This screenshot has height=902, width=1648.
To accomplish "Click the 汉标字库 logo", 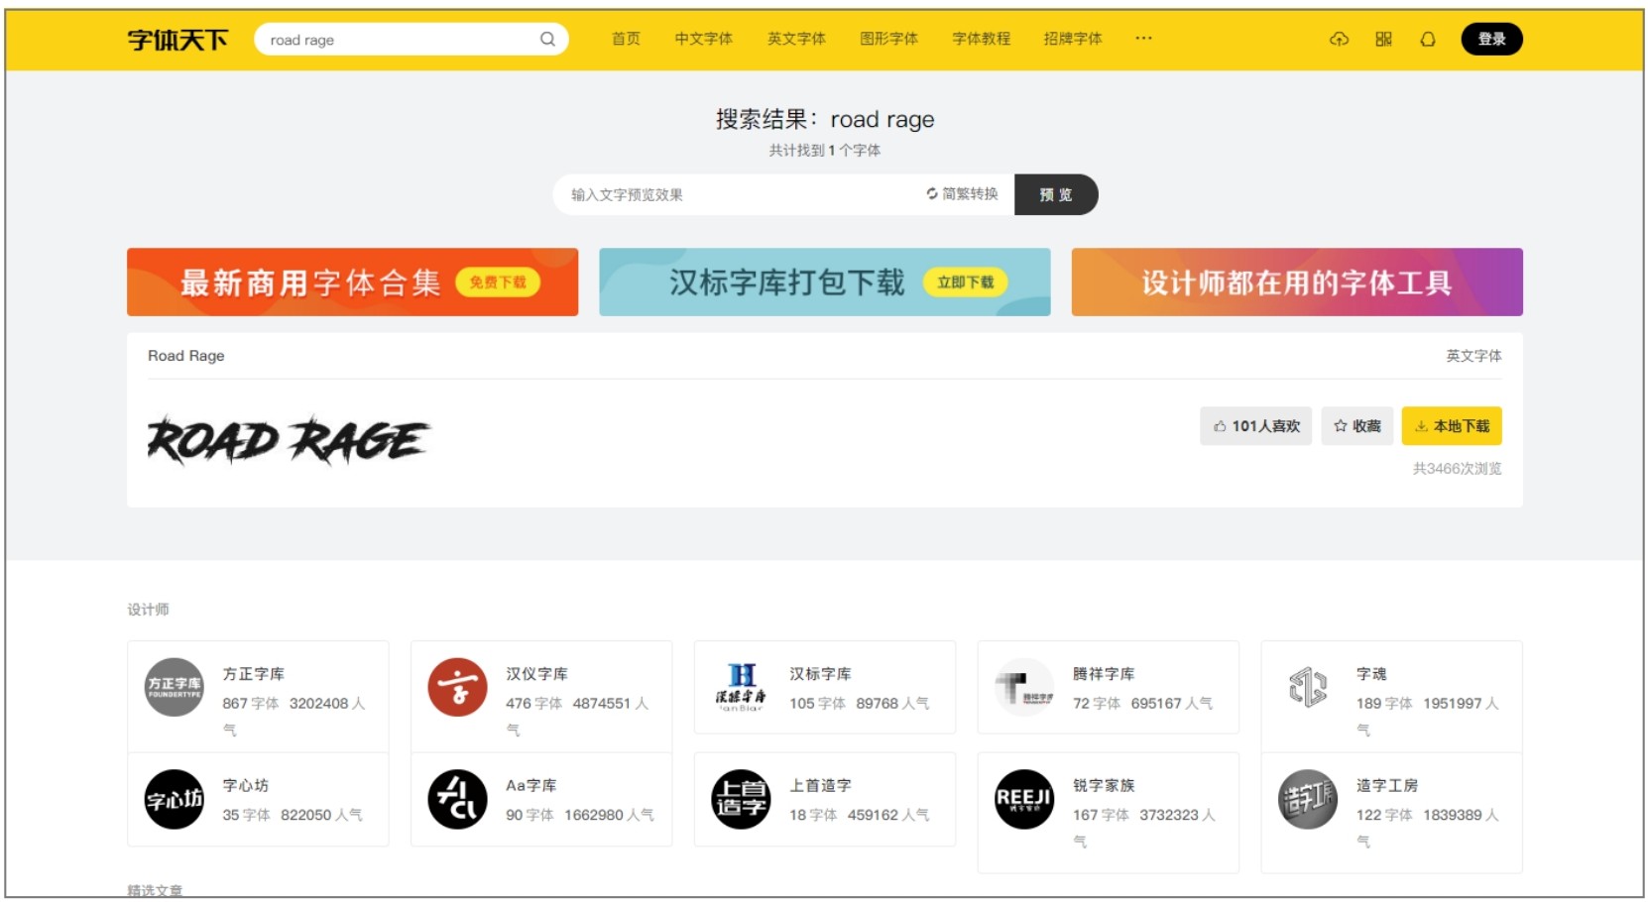I will (x=742, y=687).
